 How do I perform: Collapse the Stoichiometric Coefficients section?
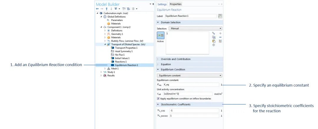[175, 104]
